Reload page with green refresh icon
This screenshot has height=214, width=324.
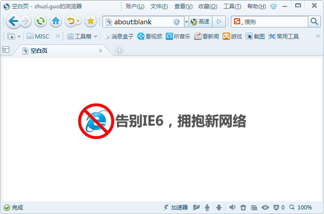pos(40,21)
